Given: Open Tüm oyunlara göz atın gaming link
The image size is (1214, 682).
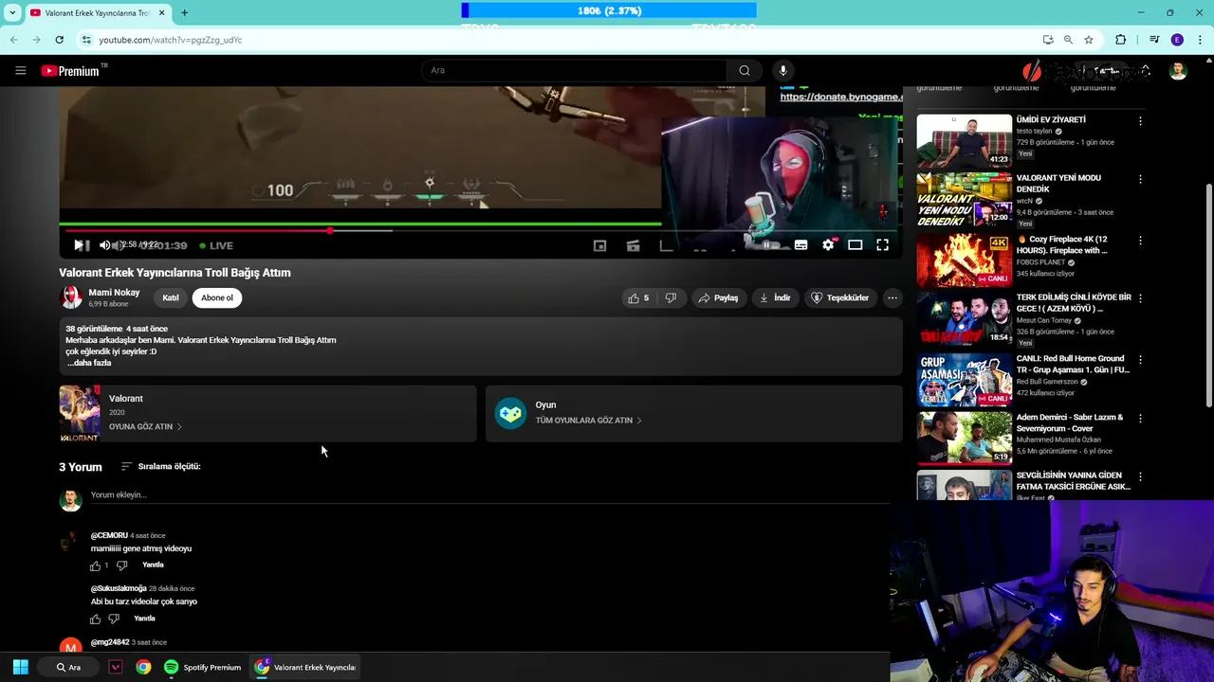Looking at the screenshot, I should (x=588, y=420).
